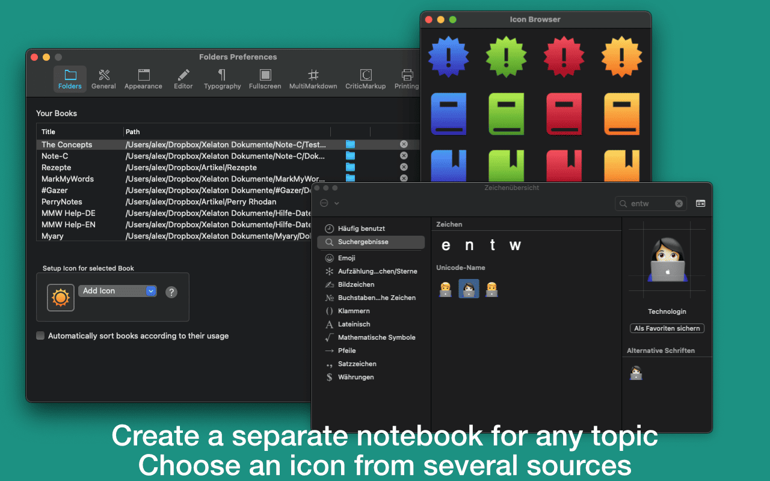Pick the green exclamation badge icon
Viewport: 770px width, 481px height.
click(505, 57)
